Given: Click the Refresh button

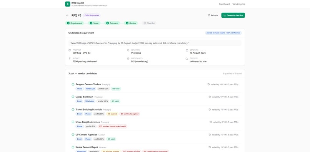Looking at the screenshot, I should pos(213,15).
